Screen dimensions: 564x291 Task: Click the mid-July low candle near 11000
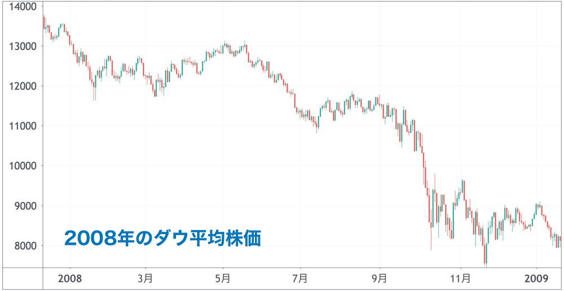317,126
